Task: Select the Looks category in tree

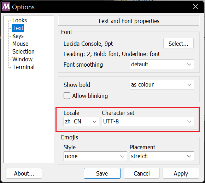Action: point(19,20)
